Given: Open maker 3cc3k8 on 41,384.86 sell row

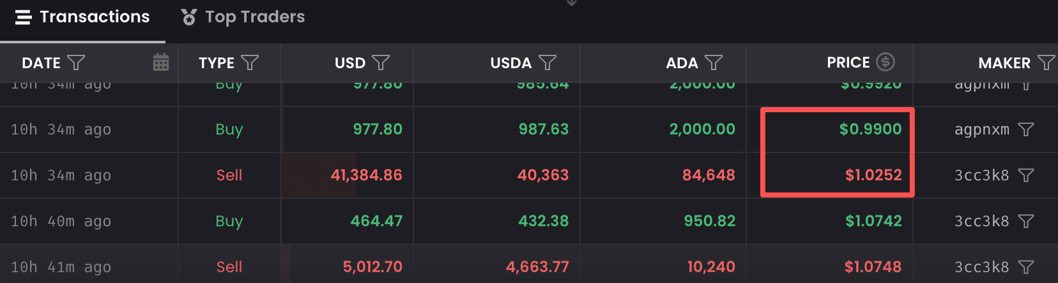Looking at the screenshot, I should (x=981, y=175).
